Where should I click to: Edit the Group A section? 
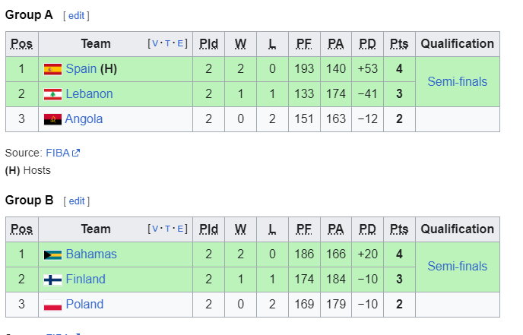click(76, 16)
